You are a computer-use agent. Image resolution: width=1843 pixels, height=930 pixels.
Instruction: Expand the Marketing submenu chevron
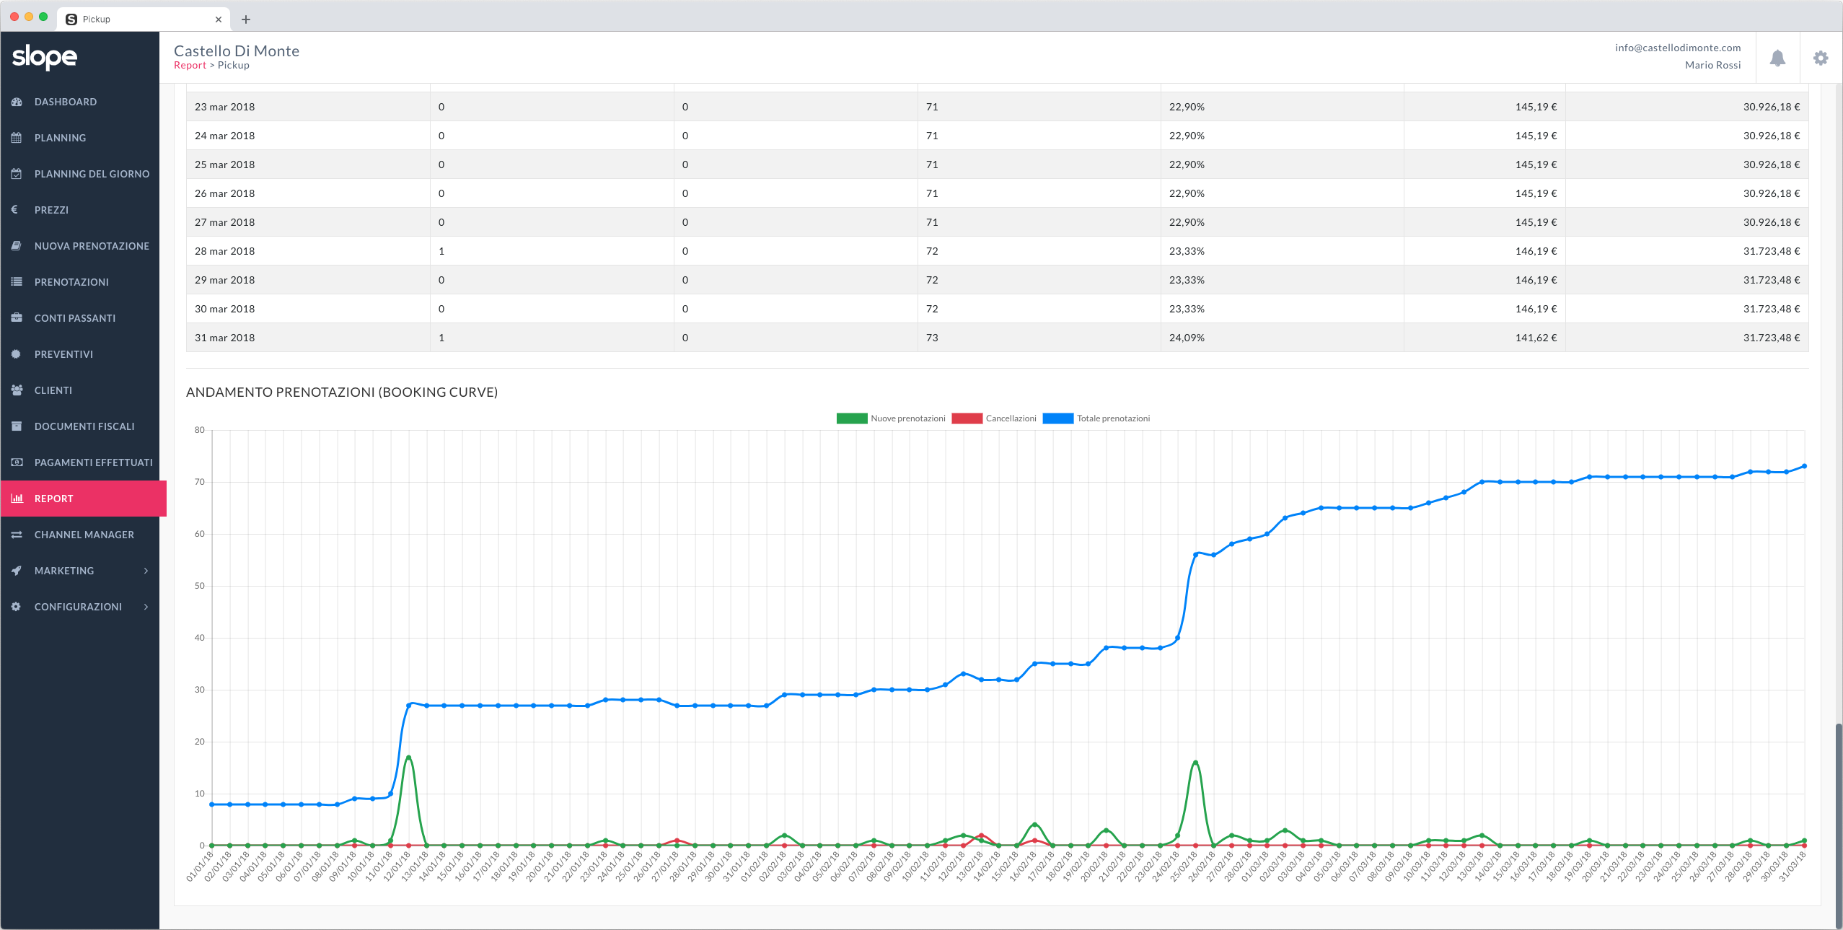[x=146, y=571]
